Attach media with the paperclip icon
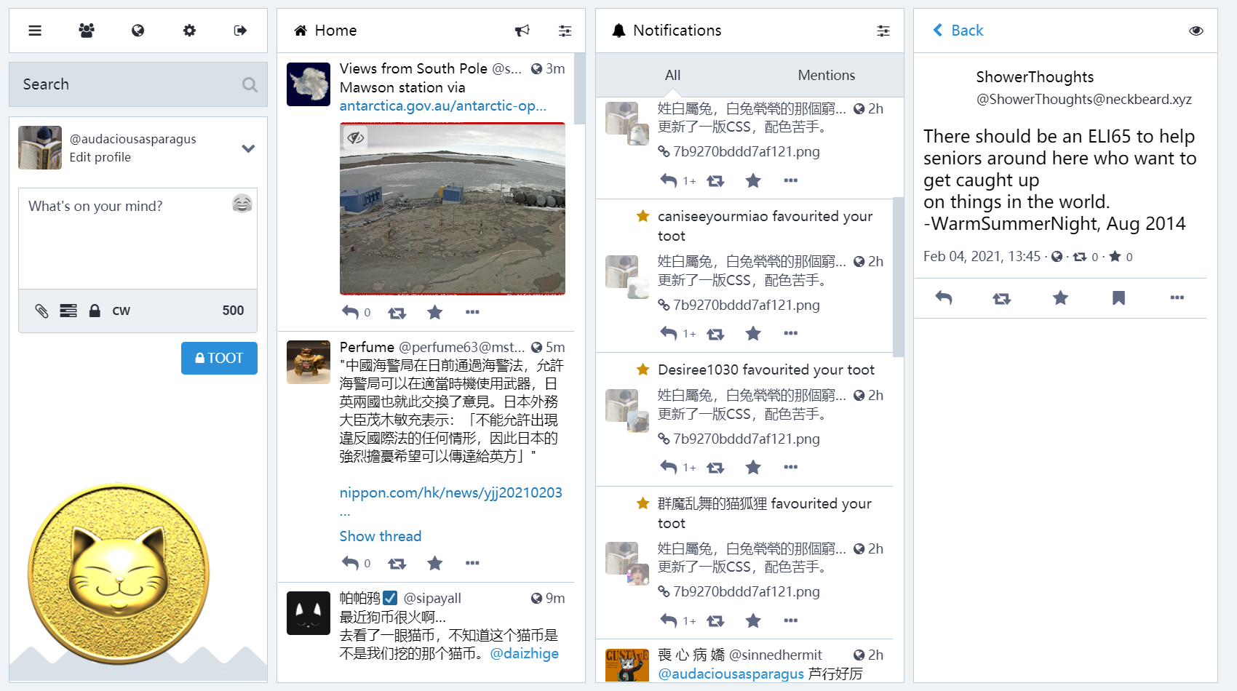This screenshot has height=691, width=1237. [x=42, y=311]
